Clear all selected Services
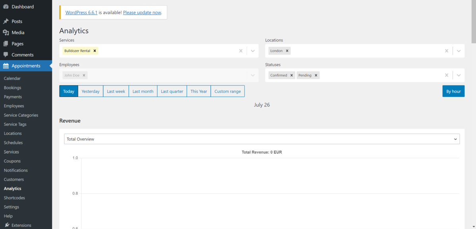The width and height of the screenshot is (476, 229). [x=241, y=51]
